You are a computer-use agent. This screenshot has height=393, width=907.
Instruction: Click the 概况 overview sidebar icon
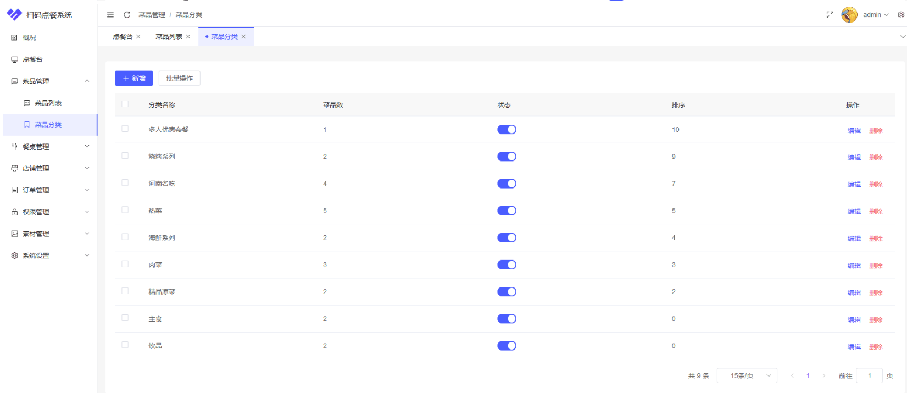click(15, 37)
